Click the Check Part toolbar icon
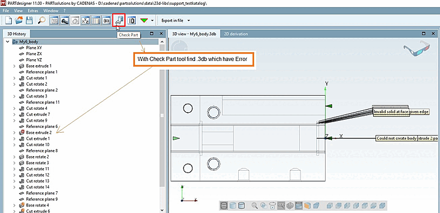440x213 pixels. coord(119,20)
